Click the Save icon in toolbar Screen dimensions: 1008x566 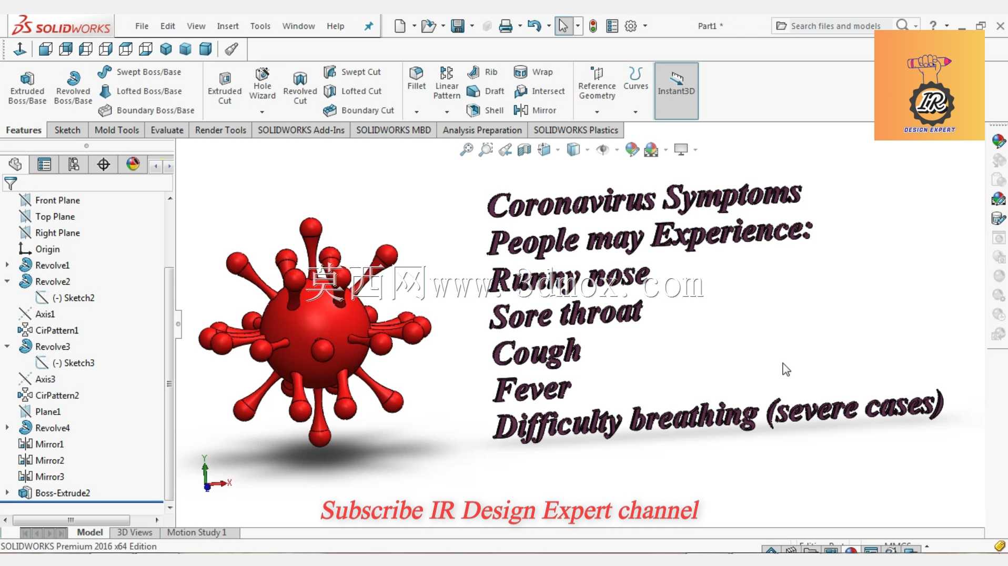458,26
